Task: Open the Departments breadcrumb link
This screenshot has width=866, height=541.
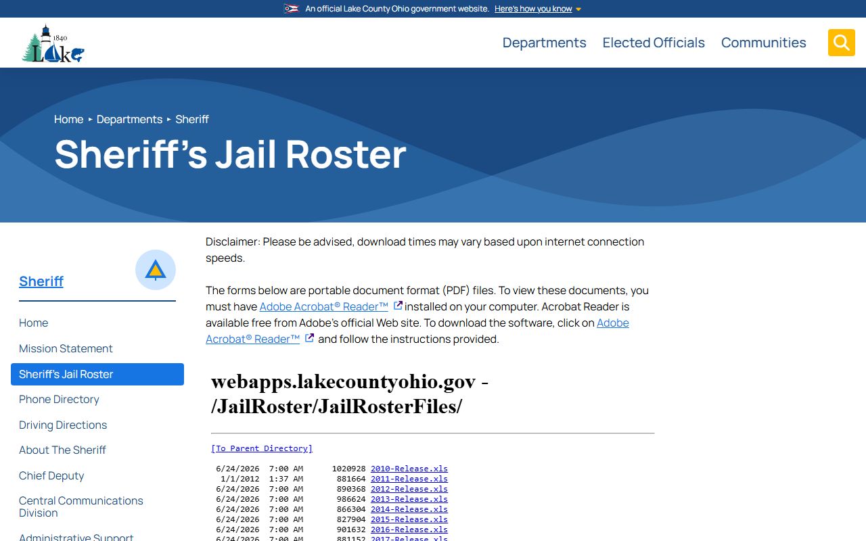Action: (129, 119)
